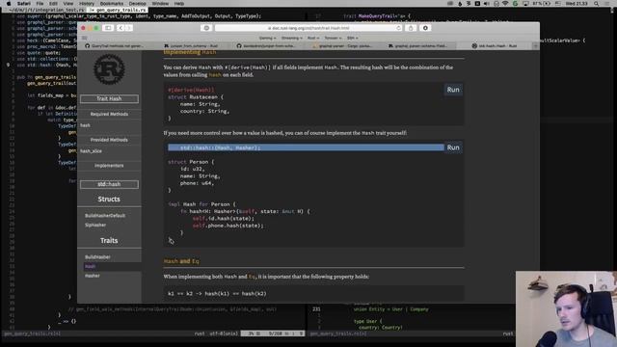Open the Tonsser bookmarks folder dropdown
Image resolution: width=617 pixels, height=347 pixels.
[333, 39]
